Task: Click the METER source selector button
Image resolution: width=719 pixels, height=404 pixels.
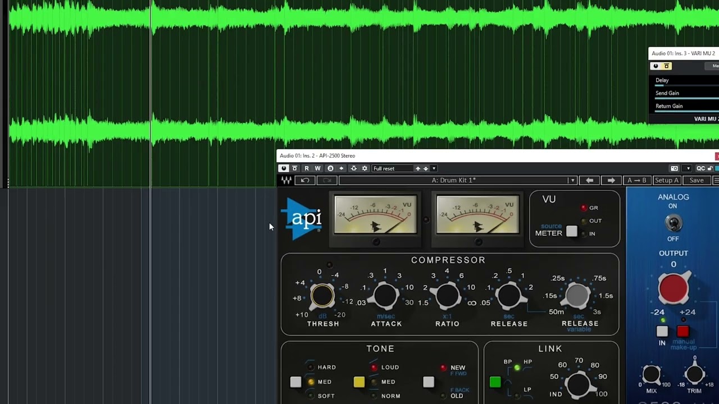Action: [571, 231]
